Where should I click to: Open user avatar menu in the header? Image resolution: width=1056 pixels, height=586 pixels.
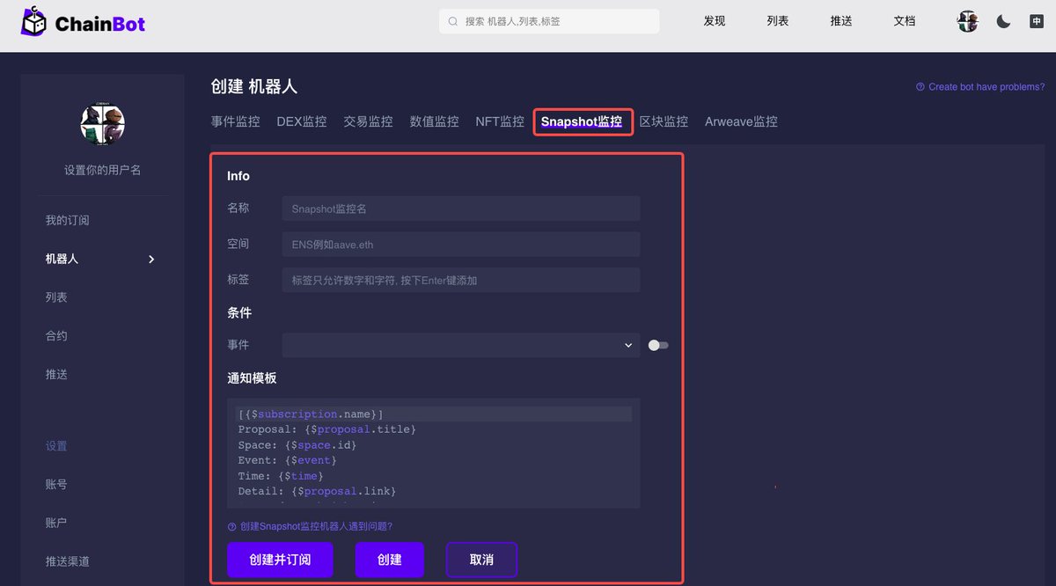[x=968, y=22]
